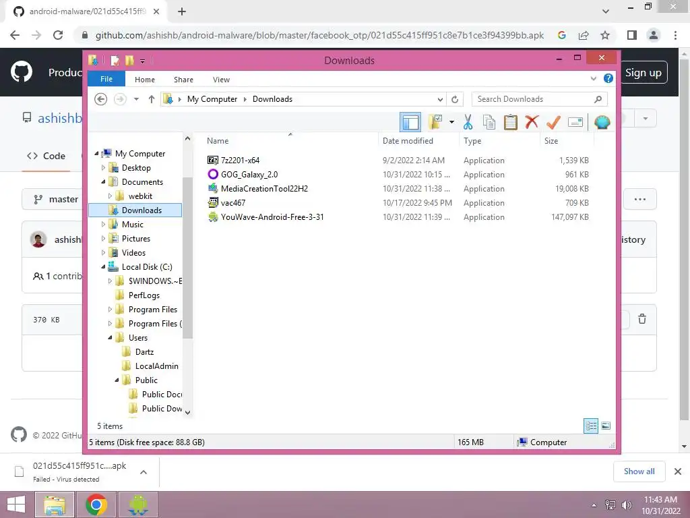This screenshot has height=518, width=690.
Task: Go back with Explorer back arrow
Action: coord(101,99)
